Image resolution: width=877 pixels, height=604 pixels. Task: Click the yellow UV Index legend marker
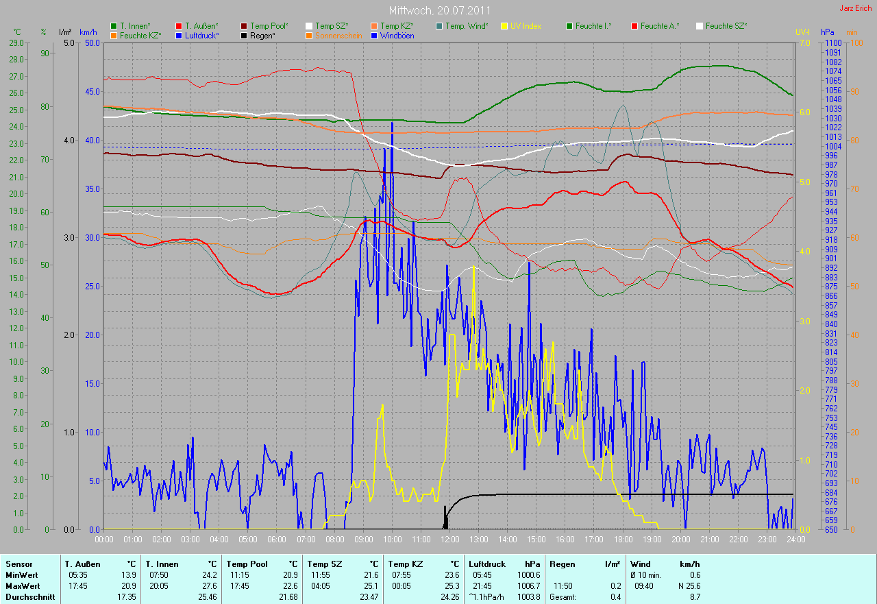[x=504, y=26]
